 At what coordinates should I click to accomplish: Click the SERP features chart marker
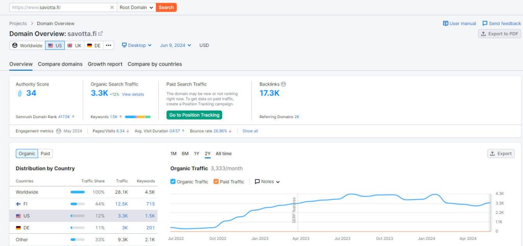[x=294, y=210]
